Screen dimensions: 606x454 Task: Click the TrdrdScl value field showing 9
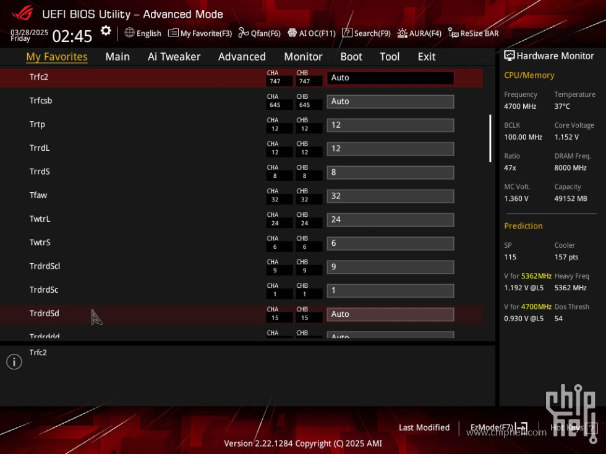390,267
